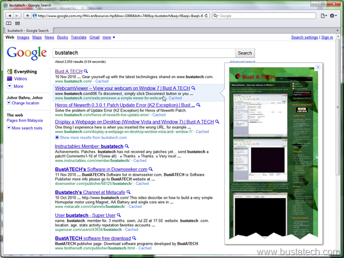Image resolution: width=344 pixels, height=258 pixels.
Task: Open the bookmarks book icon
Action: pyautogui.click(x=9, y=23)
